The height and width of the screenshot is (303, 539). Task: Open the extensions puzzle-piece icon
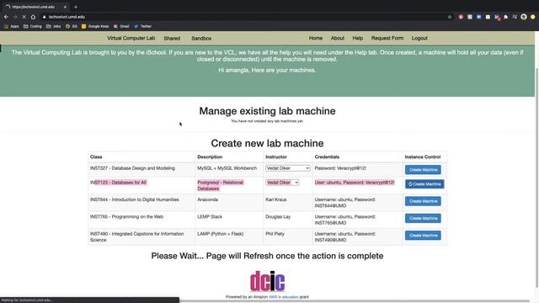(x=506, y=17)
